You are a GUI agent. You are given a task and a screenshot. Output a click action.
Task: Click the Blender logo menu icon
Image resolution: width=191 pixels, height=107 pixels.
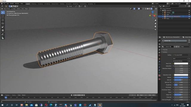[x=2, y=4]
